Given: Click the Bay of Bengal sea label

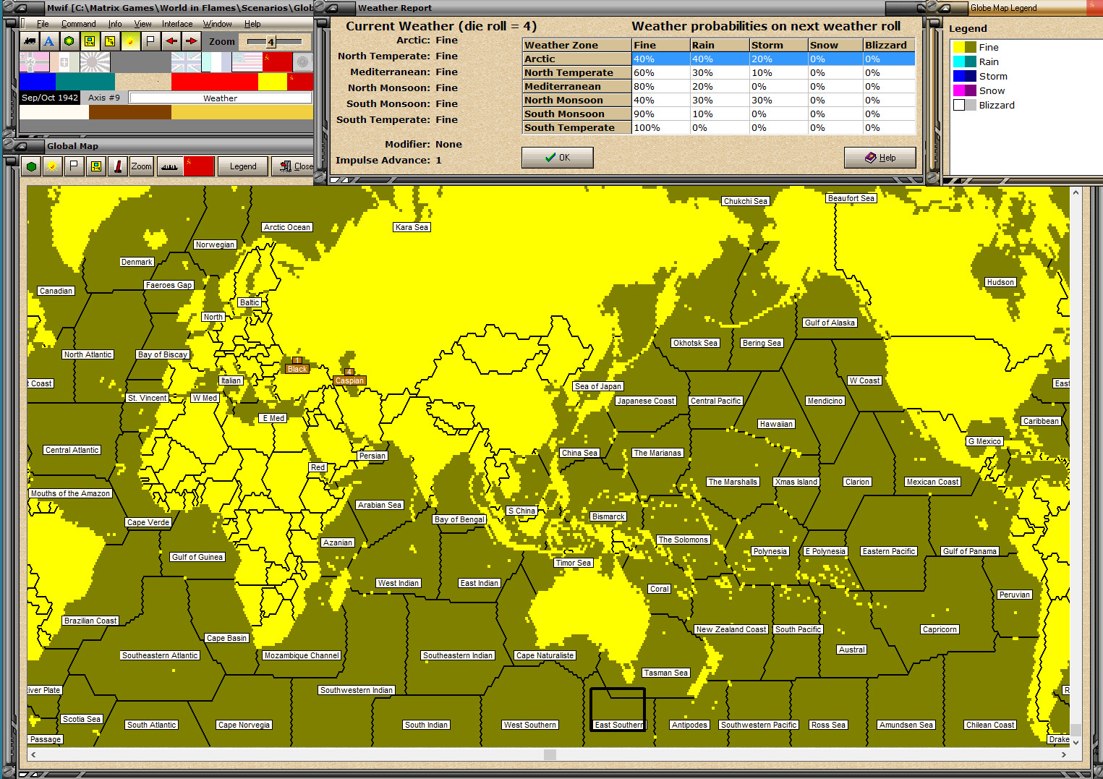Looking at the screenshot, I should click(x=459, y=519).
